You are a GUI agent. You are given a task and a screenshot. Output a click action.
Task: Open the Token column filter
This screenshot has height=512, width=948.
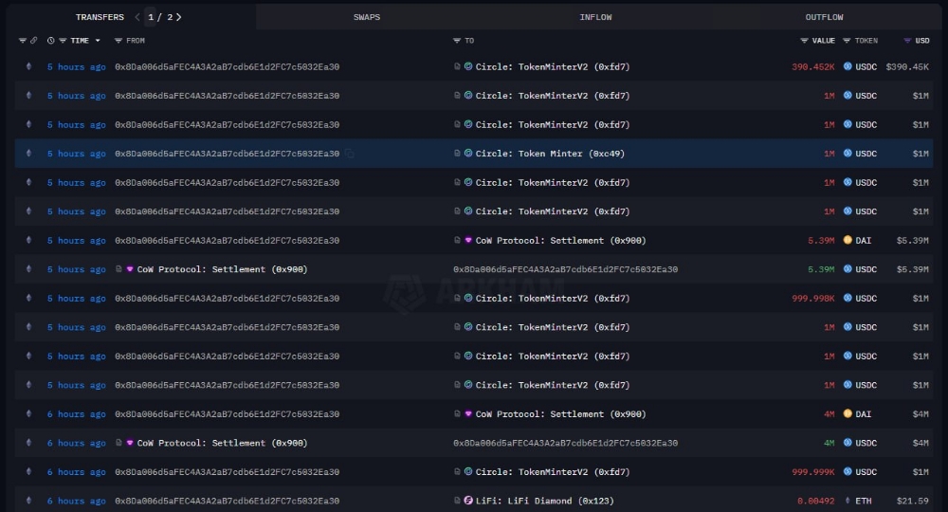coord(848,41)
